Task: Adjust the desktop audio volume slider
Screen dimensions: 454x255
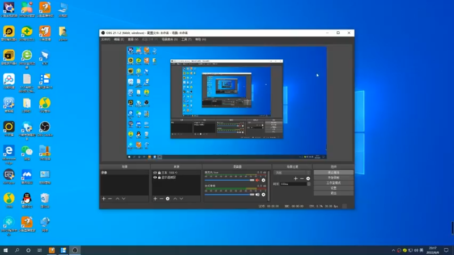Action: click(x=229, y=194)
